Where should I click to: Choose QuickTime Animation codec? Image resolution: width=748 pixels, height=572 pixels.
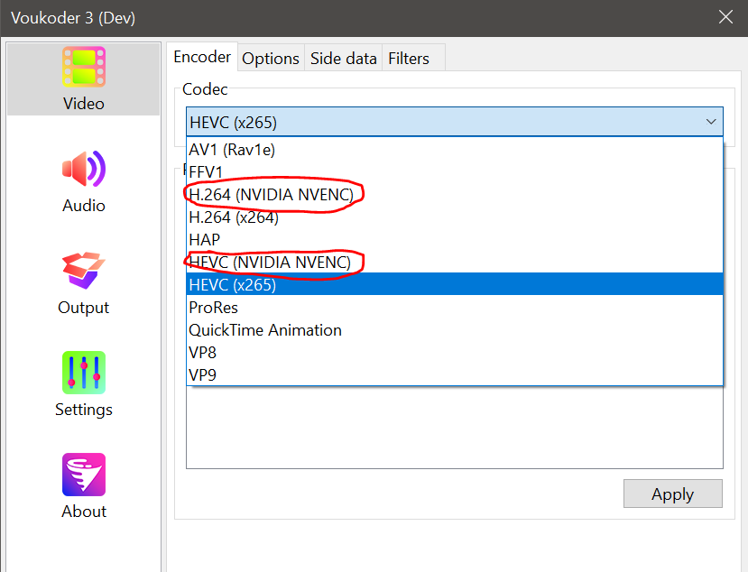click(x=265, y=330)
